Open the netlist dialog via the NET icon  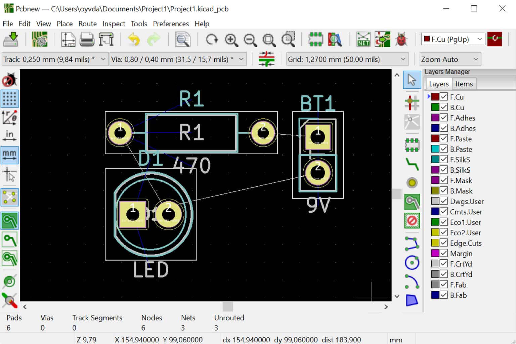coord(363,39)
